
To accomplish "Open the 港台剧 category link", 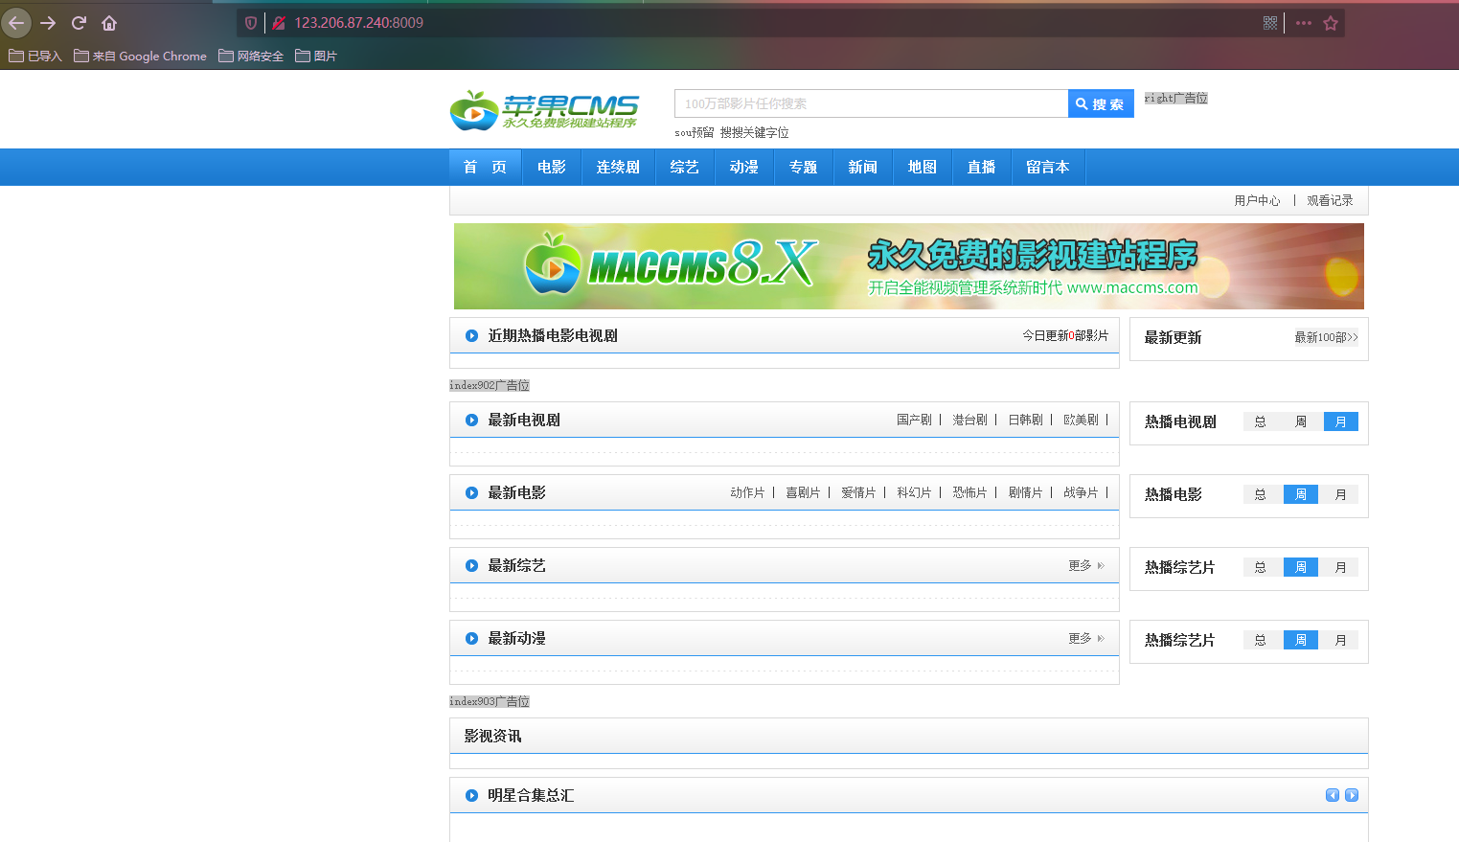I will [969, 420].
